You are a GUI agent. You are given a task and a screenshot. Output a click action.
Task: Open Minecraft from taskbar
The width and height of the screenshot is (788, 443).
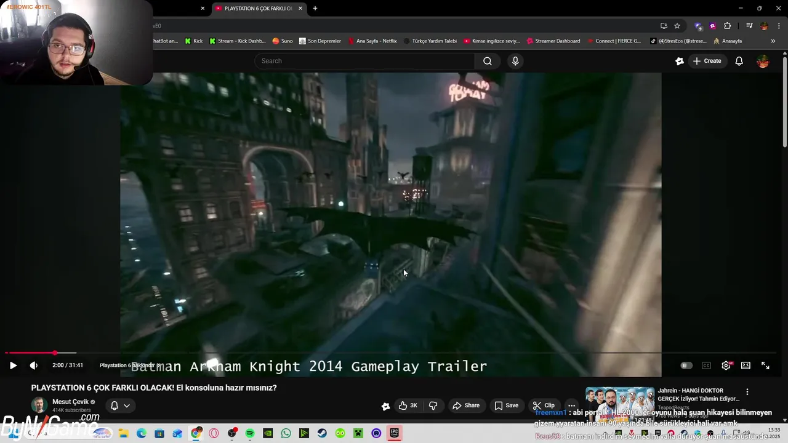coord(358,433)
